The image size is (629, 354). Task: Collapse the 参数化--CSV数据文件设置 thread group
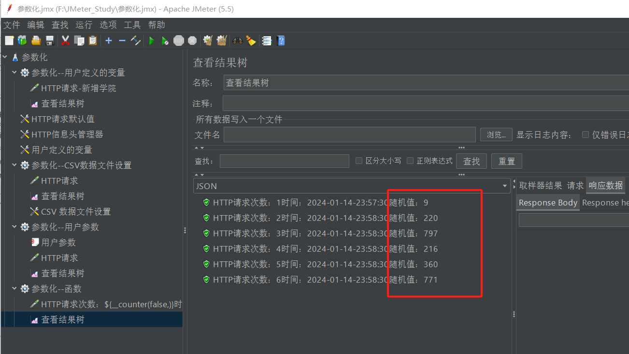coord(14,165)
